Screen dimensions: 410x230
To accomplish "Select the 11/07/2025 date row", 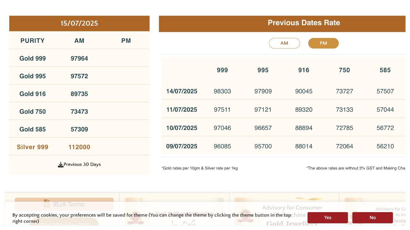I will [182, 110].
